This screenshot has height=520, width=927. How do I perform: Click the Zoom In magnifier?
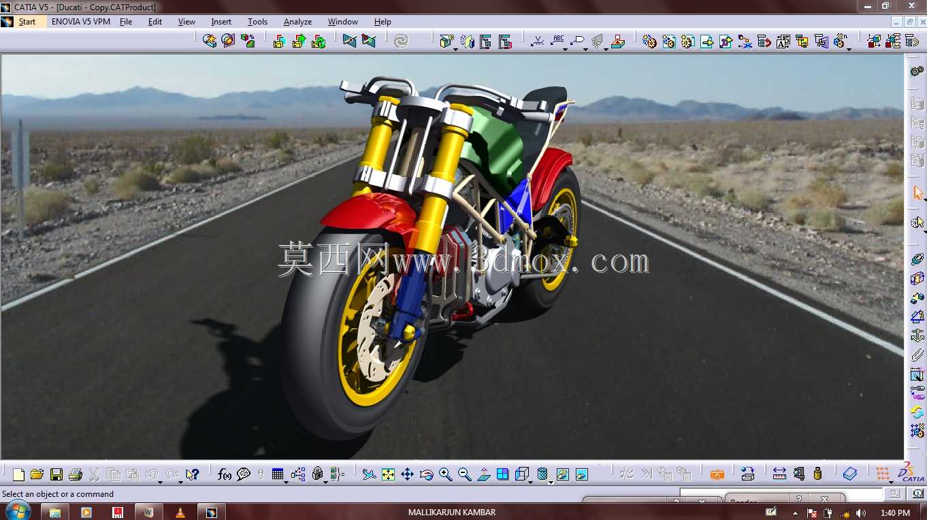(x=446, y=474)
